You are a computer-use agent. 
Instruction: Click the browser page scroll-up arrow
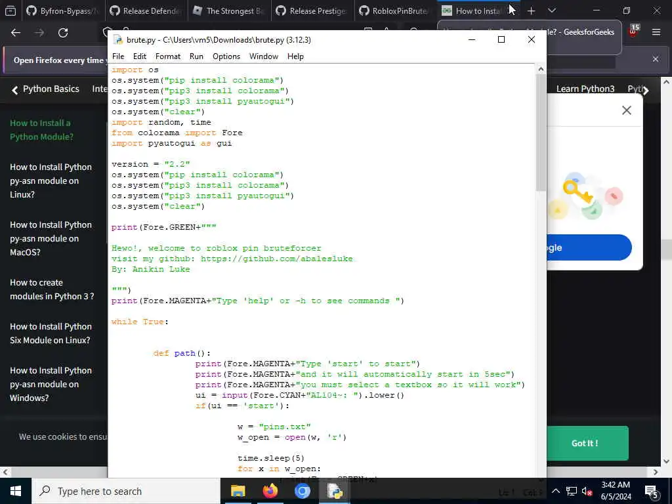[667, 82]
